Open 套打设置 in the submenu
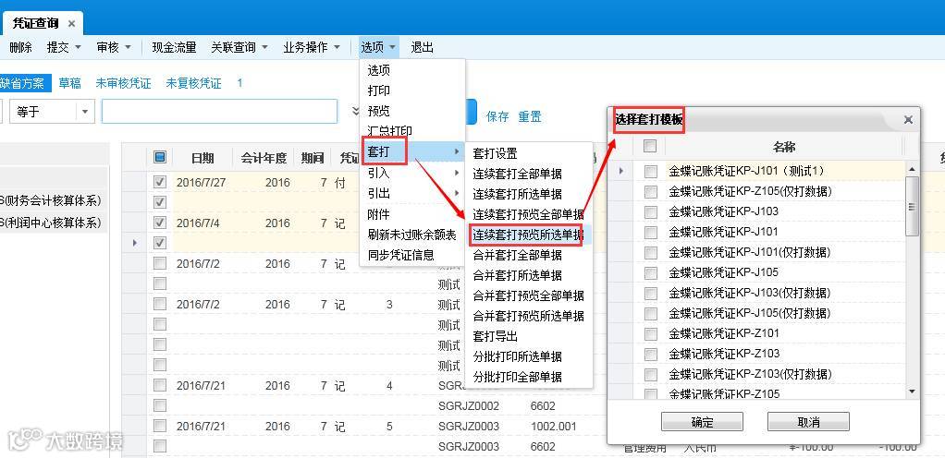Viewport: 945px width, 458px height. point(495,153)
